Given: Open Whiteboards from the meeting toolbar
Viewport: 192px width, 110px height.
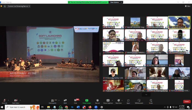Looking at the screenshot, I should (x=139, y=101).
